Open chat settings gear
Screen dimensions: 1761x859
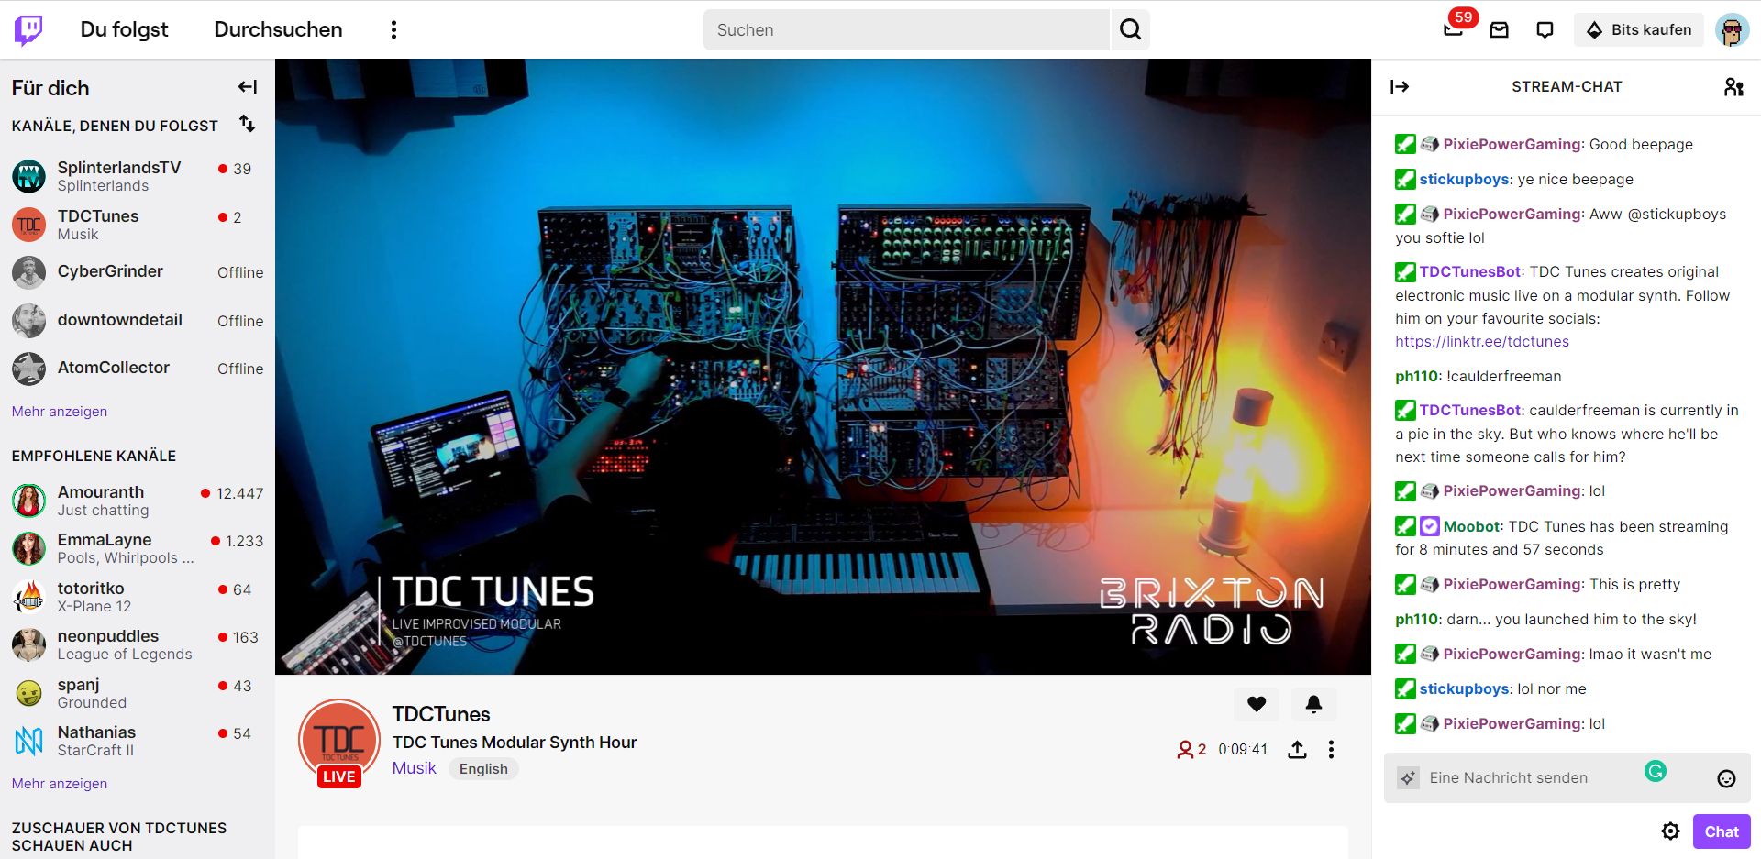pyautogui.click(x=1670, y=831)
